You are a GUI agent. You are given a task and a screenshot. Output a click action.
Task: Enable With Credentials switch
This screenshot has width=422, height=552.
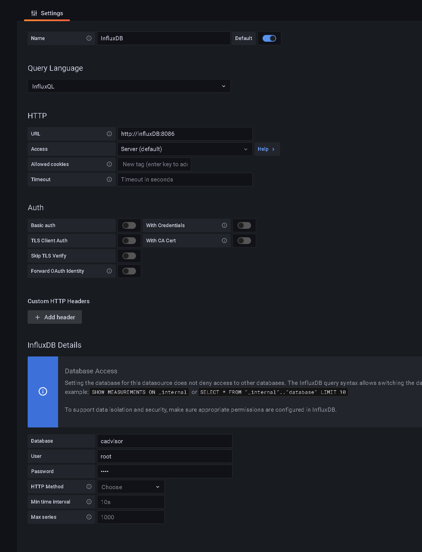[x=244, y=225]
